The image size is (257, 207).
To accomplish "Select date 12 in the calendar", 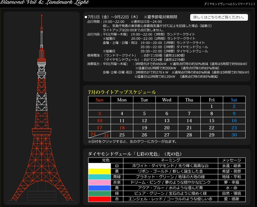I will [144, 121].
